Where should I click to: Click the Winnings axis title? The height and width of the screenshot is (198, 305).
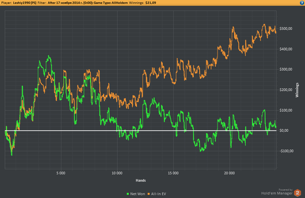(297, 90)
